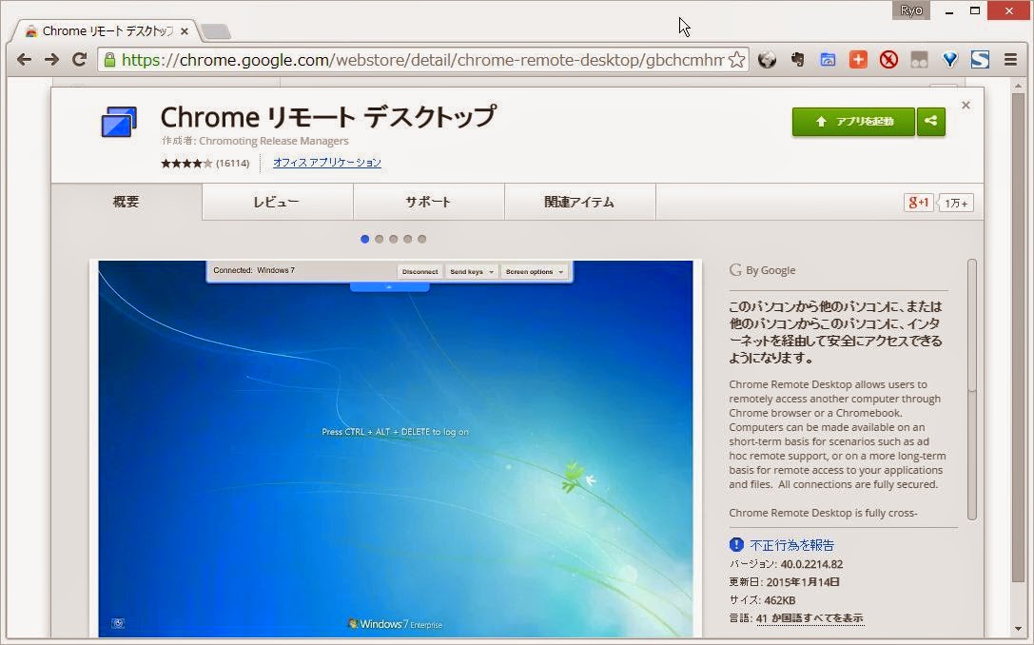Go forward with the browser forward arrow
1034x645 pixels.
coord(52,60)
